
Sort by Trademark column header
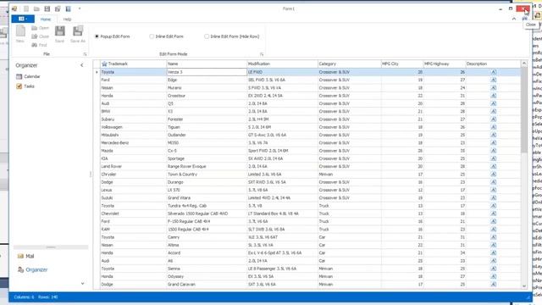134,64
